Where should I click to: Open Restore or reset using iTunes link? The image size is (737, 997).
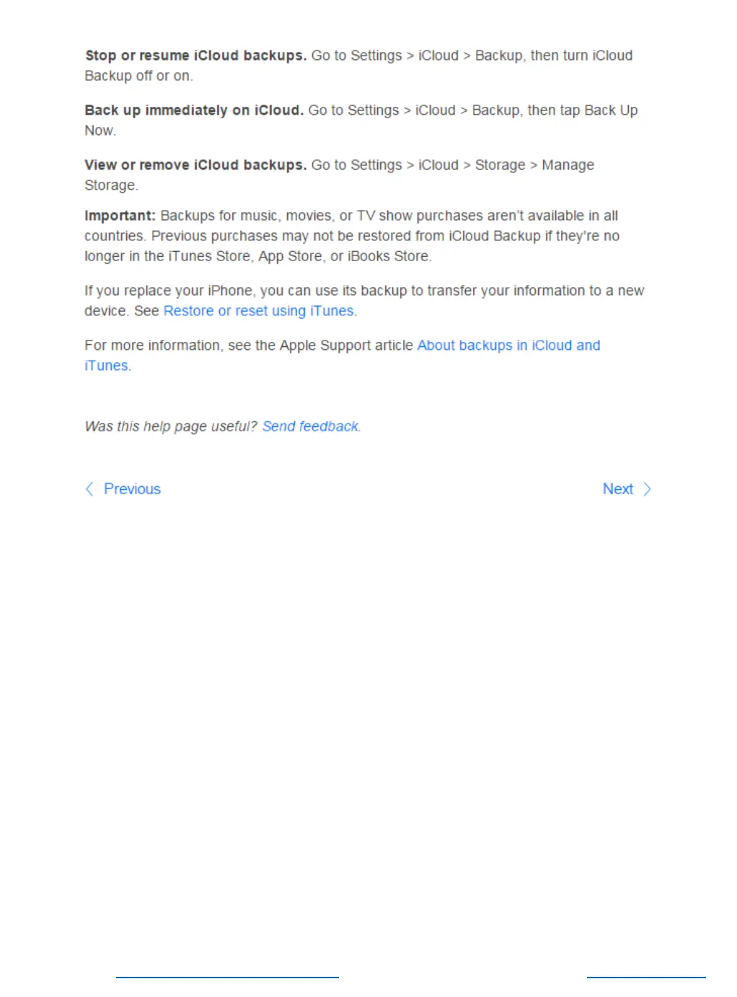click(x=259, y=311)
